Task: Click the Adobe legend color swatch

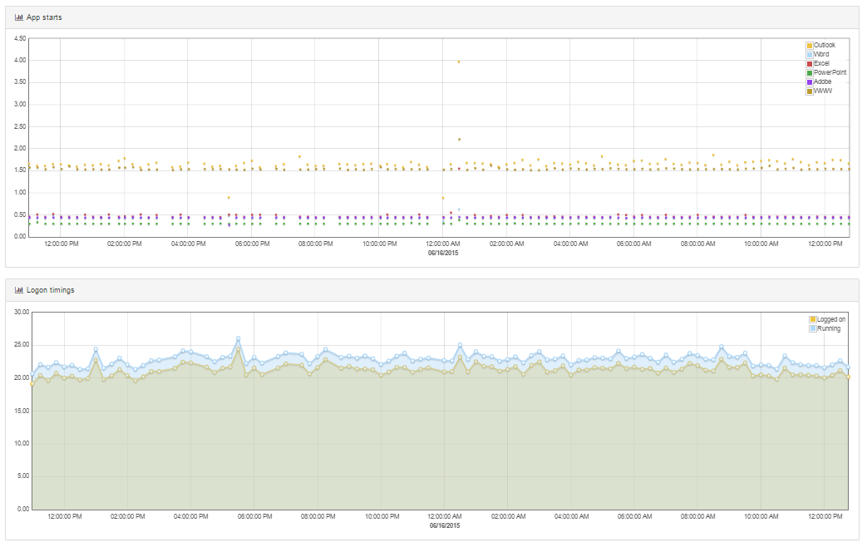Action: click(810, 82)
